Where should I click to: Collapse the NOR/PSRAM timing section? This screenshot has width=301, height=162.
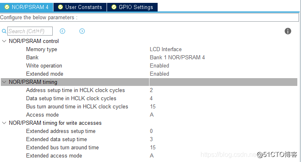[4, 82]
